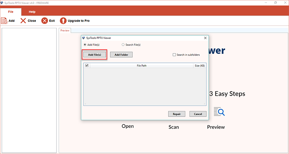Click the red X Close icon

coord(23,21)
